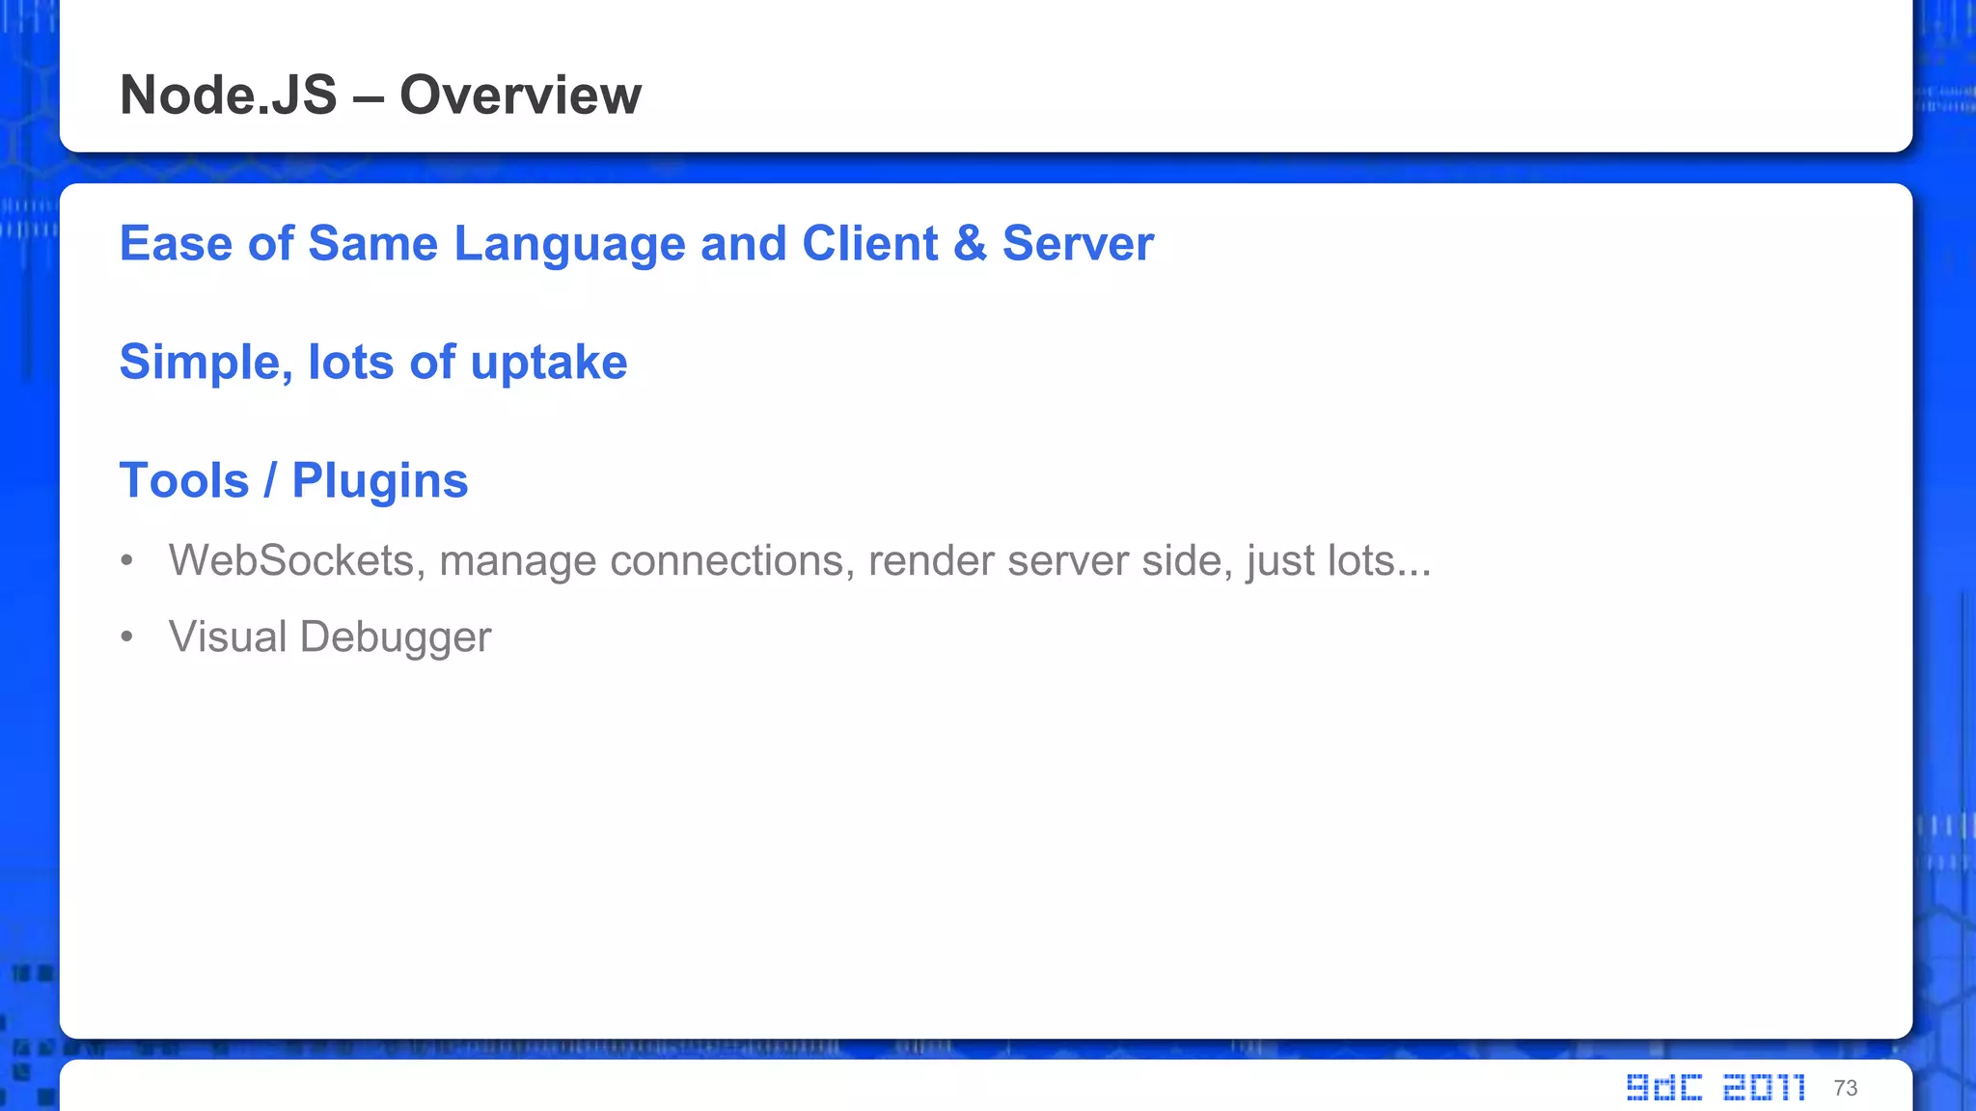This screenshot has height=1111, width=1976.
Task: Click the word 'Overview' in the title
Action: coord(520,95)
